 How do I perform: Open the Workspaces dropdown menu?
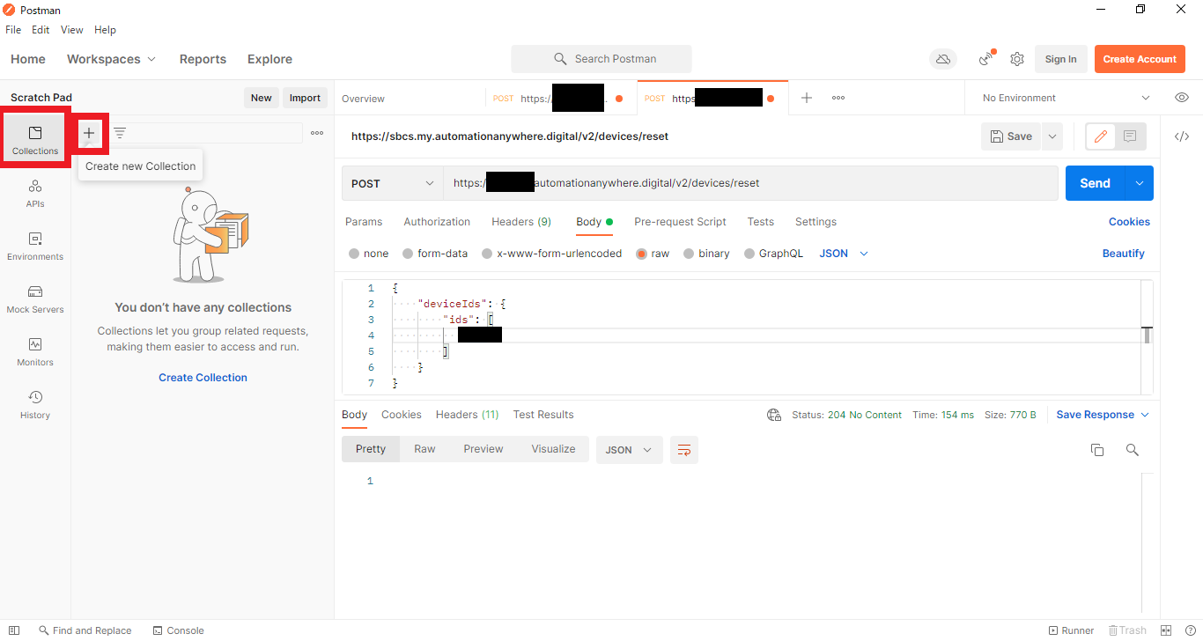112,59
